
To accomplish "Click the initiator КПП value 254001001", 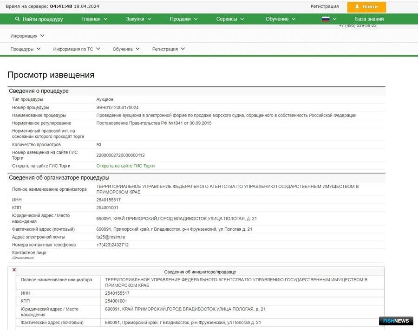I will [x=116, y=301].
